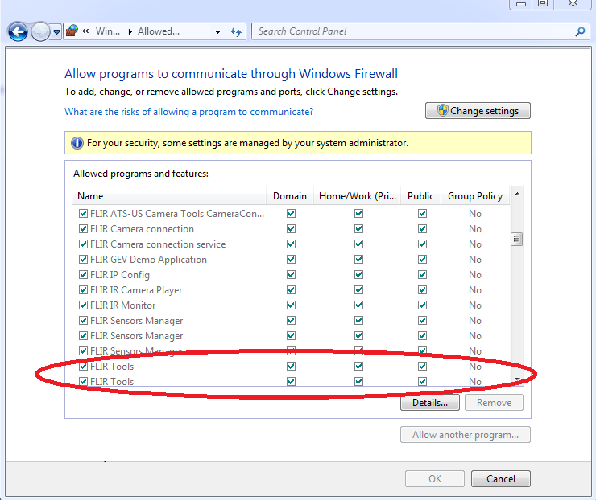Click the Forward navigation arrow button
The width and height of the screenshot is (596, 500).
pos(40,32)
